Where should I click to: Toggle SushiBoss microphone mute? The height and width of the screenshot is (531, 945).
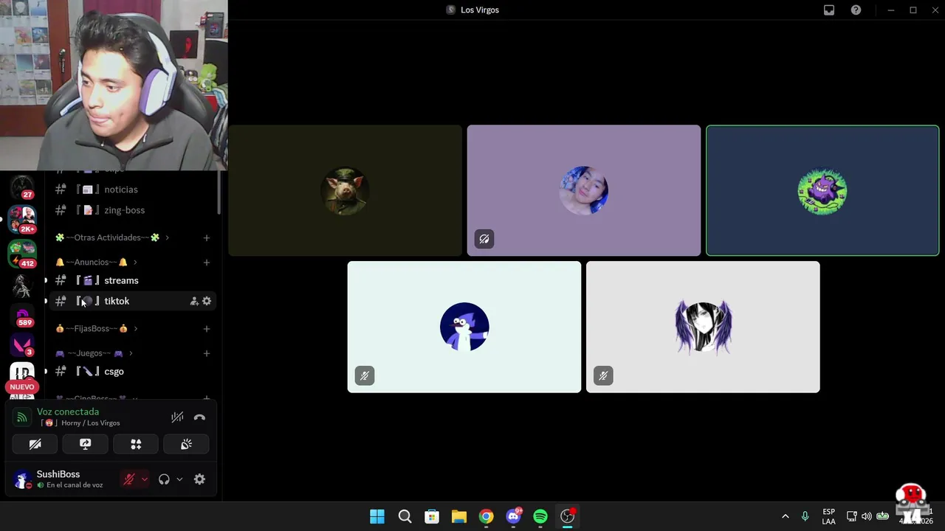[x=128, y=479]
